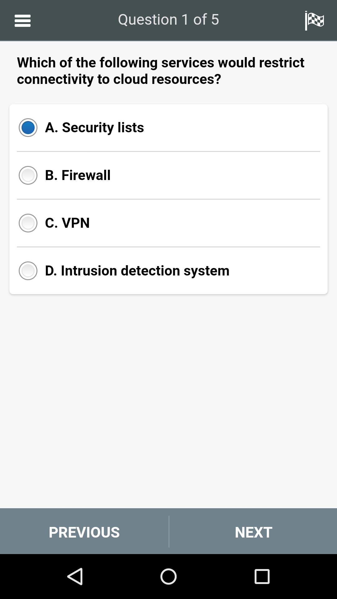Tap the answer card's blank right edge beside VPN
Viewport: 337px width, 599px height.
pyautogui.click(x=281, y=223)
